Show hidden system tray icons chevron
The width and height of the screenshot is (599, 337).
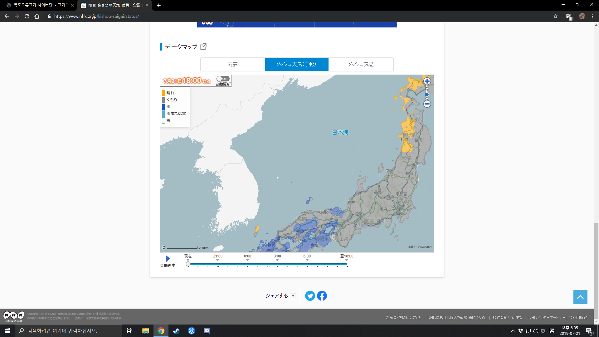pos(513,331)
